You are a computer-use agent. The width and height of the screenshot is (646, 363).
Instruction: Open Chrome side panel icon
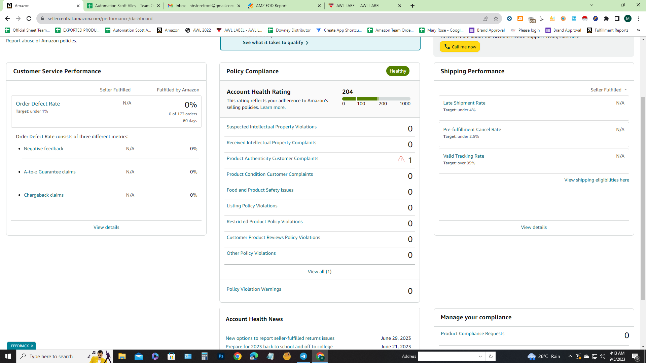pos(617,18)
